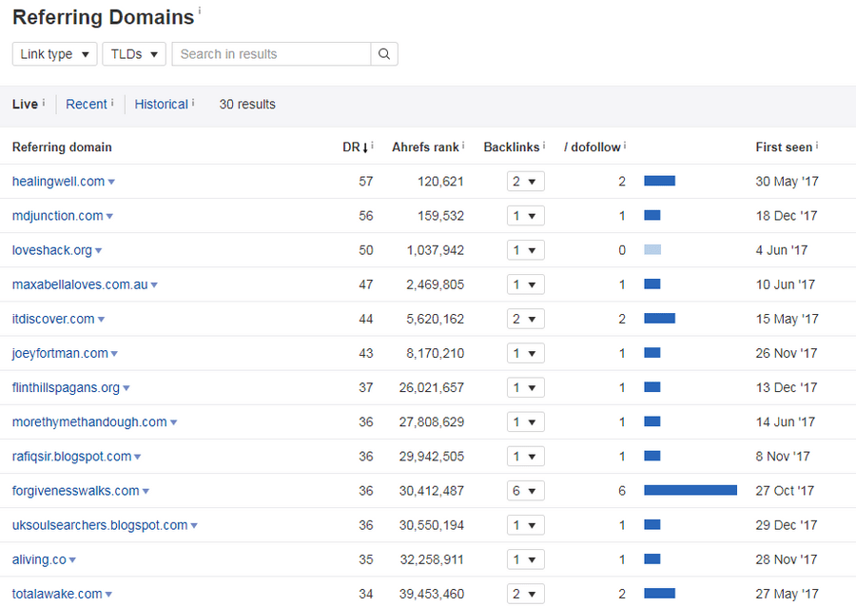
Task: Click the info icon next to Historical
Action: (193, 102)
